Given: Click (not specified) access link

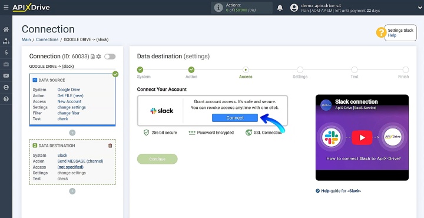Looking at the screenshot, I should (x=70, y=167).
